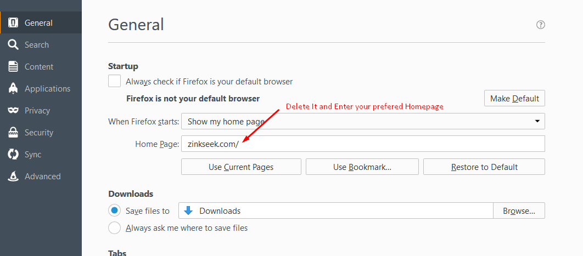
Task: Select the Save files to radio button
Action: (114, 211)
